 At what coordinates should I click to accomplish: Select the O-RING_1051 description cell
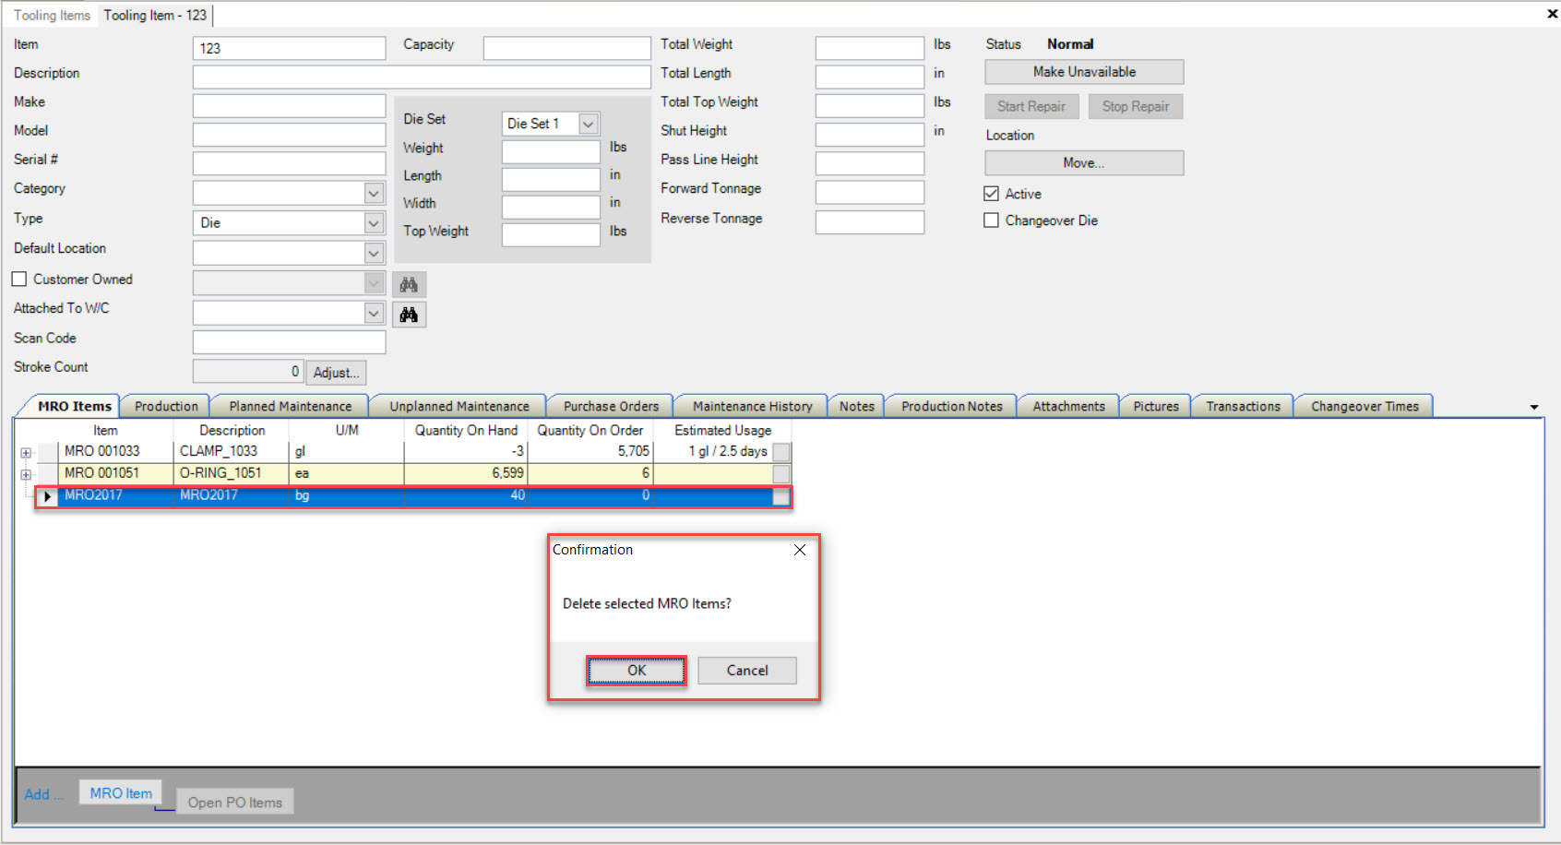tap(232, 474)
